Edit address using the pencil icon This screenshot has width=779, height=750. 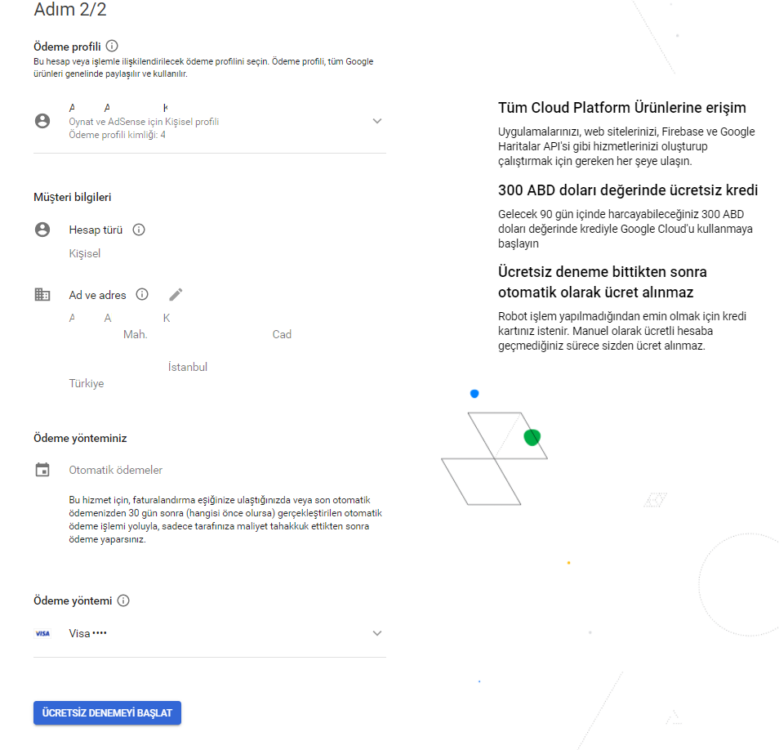[x=176, y=295]
